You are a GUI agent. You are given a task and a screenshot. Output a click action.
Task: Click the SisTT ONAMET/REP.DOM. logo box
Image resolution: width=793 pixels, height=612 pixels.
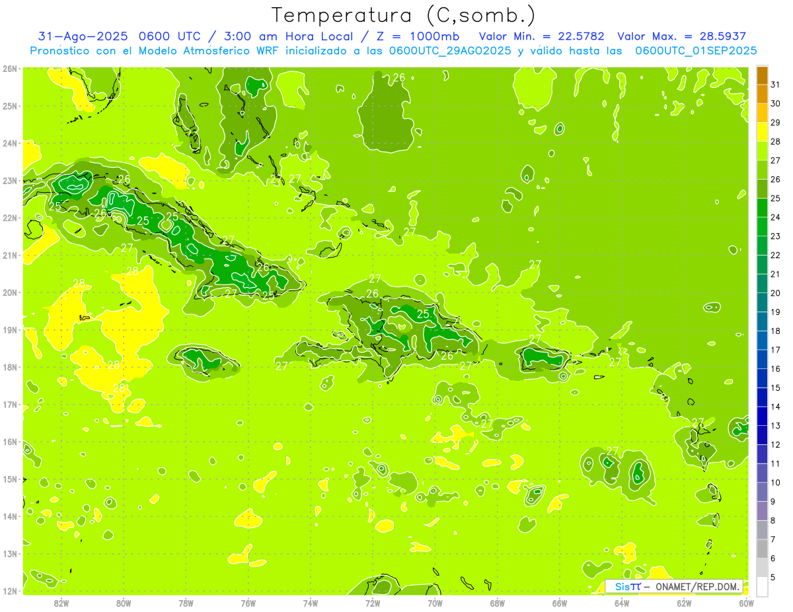point(674,586)
